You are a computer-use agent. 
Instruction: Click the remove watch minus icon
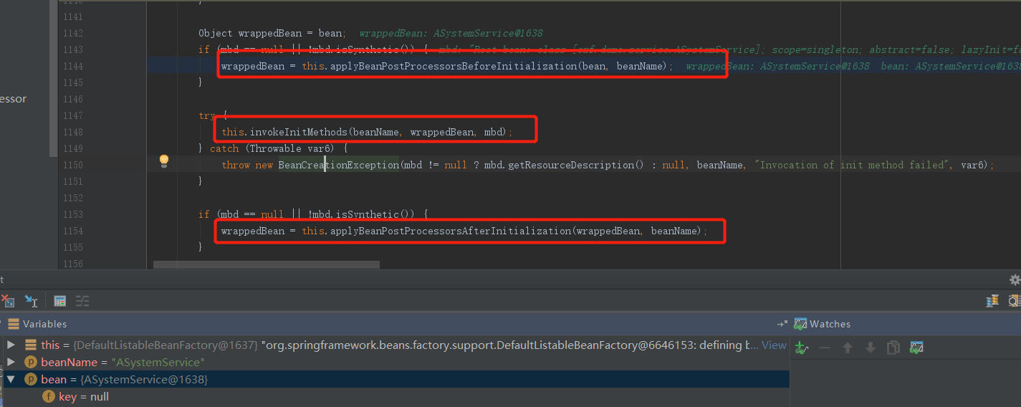pyautogui.click(x=825, y=348)
